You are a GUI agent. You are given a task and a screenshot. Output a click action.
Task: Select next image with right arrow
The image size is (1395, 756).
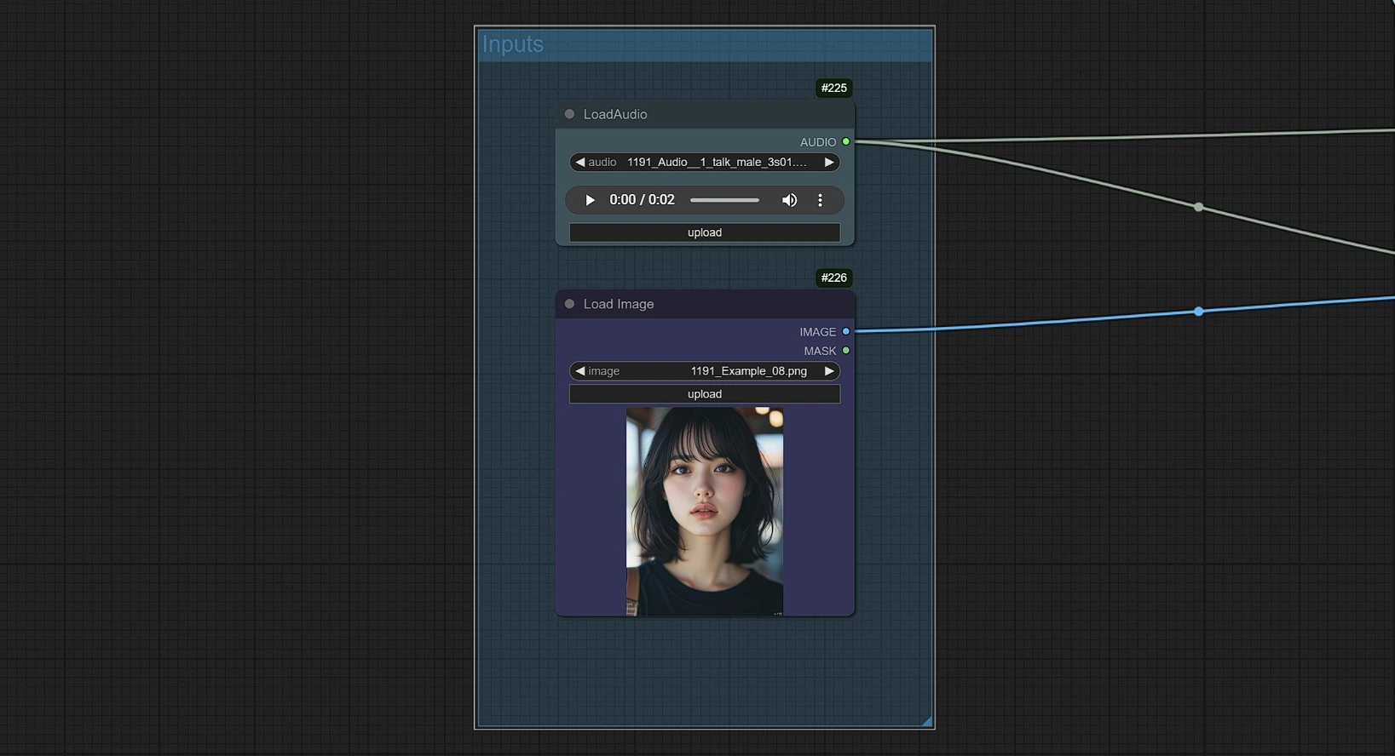pos(829,371)
